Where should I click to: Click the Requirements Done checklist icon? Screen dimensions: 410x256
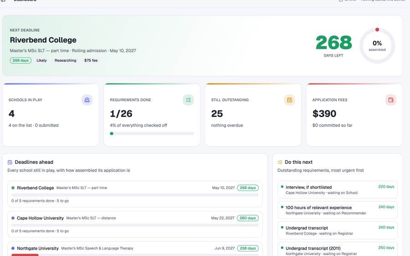pyautogui.click(x=188, y=100)
